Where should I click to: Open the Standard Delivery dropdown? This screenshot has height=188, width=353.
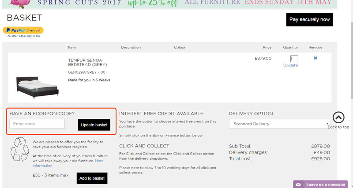tap(279, 124)
